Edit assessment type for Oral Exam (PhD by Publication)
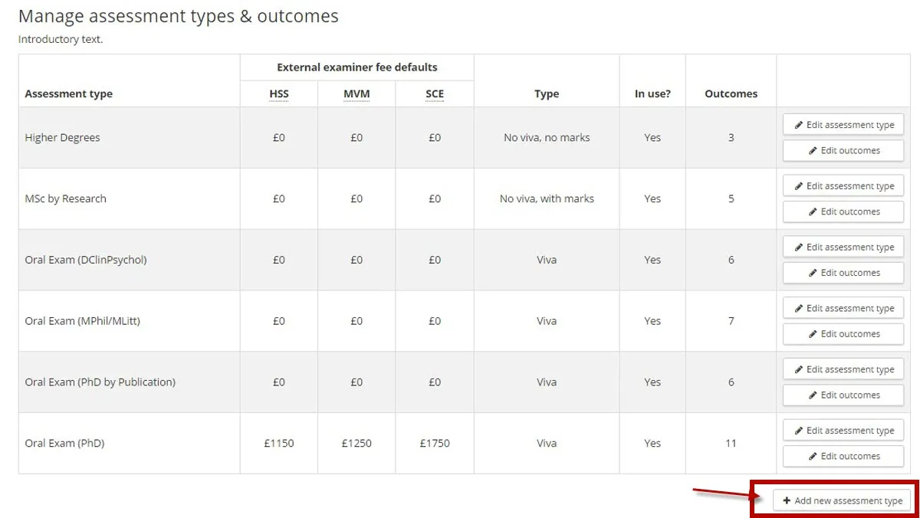The image size is (920, 518). 843,369
